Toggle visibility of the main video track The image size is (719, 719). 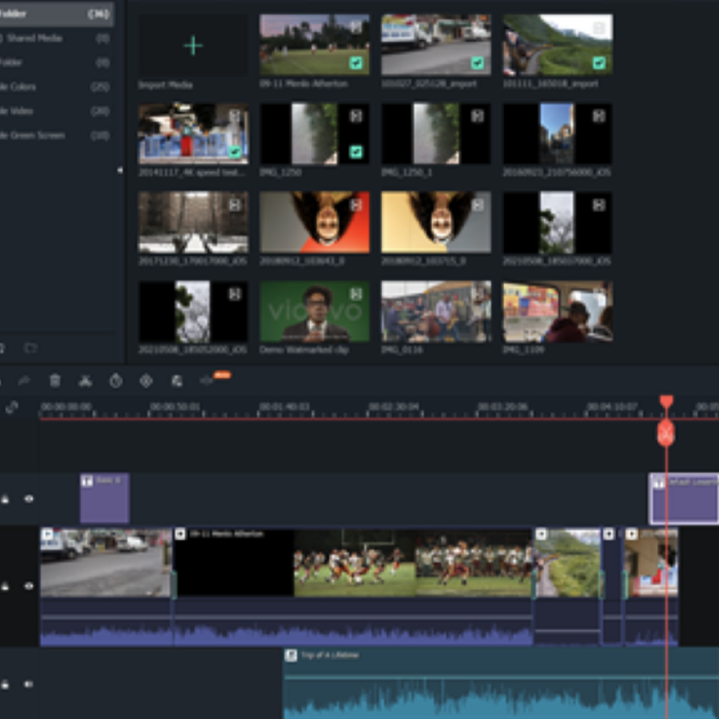[x=29, y=587]
